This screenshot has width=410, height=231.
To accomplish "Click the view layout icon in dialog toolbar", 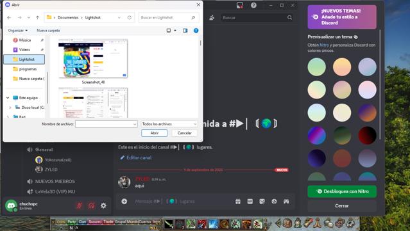I will tap(169, 31).
